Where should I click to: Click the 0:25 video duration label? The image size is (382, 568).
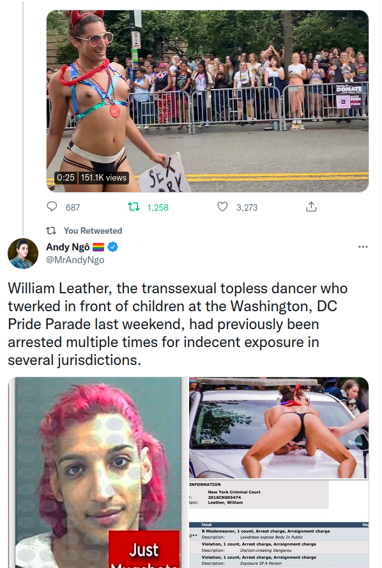coord(66,177)
